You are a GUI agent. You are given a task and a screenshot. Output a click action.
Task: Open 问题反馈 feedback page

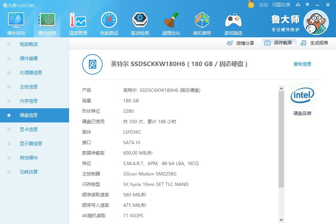point(281,5)
